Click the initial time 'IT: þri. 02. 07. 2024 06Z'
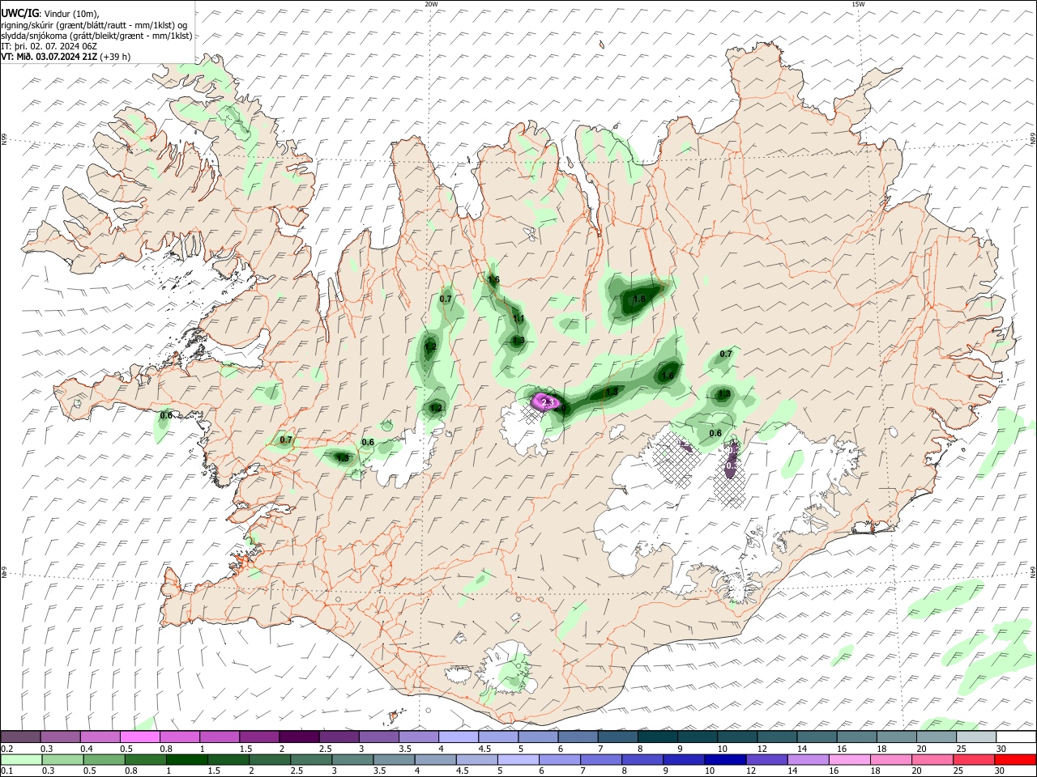Image resolution: width=1037 pixels, height=777 pixels. 50,46
